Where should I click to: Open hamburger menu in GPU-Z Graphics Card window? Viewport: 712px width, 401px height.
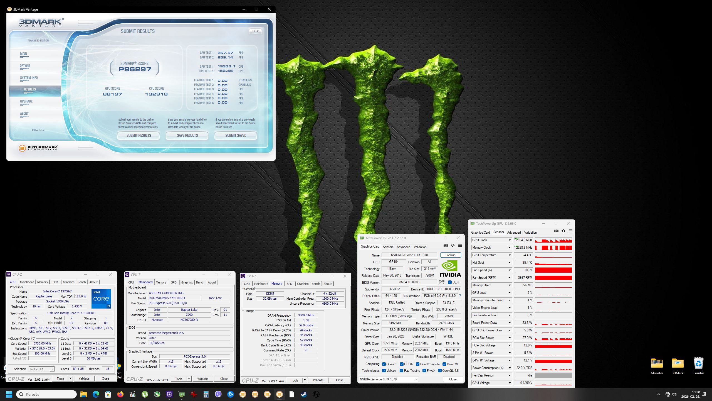point(460,245)
